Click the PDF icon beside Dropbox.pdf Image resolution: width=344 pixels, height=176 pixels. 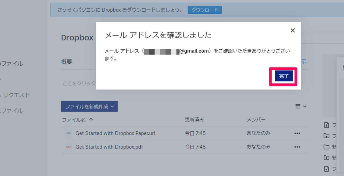point(69,147)
